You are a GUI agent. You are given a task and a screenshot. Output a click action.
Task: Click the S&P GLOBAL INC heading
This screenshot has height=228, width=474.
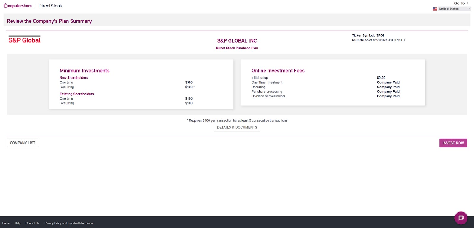(x=237, y=41)
